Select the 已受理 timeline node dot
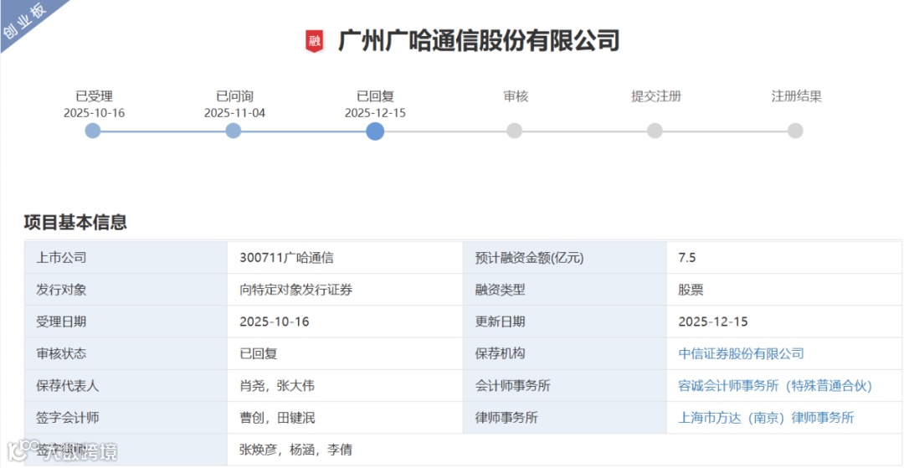The width and height of the screenshot is (904, 468). pos(93,131)
